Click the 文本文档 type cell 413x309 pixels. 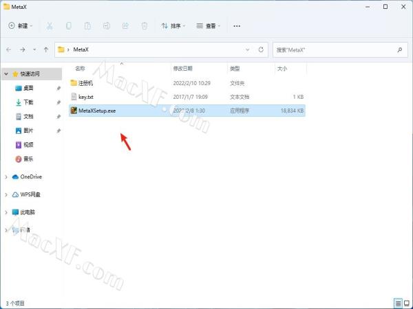(x=240, y=97)
